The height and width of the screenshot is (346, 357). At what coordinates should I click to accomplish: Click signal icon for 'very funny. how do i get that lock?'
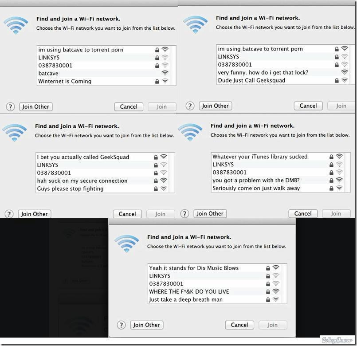tap(345, 72)
